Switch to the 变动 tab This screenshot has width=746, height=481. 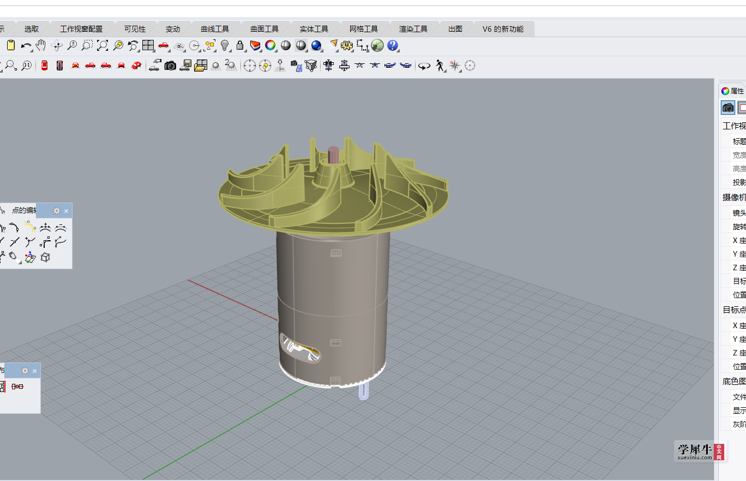(173, 29)
